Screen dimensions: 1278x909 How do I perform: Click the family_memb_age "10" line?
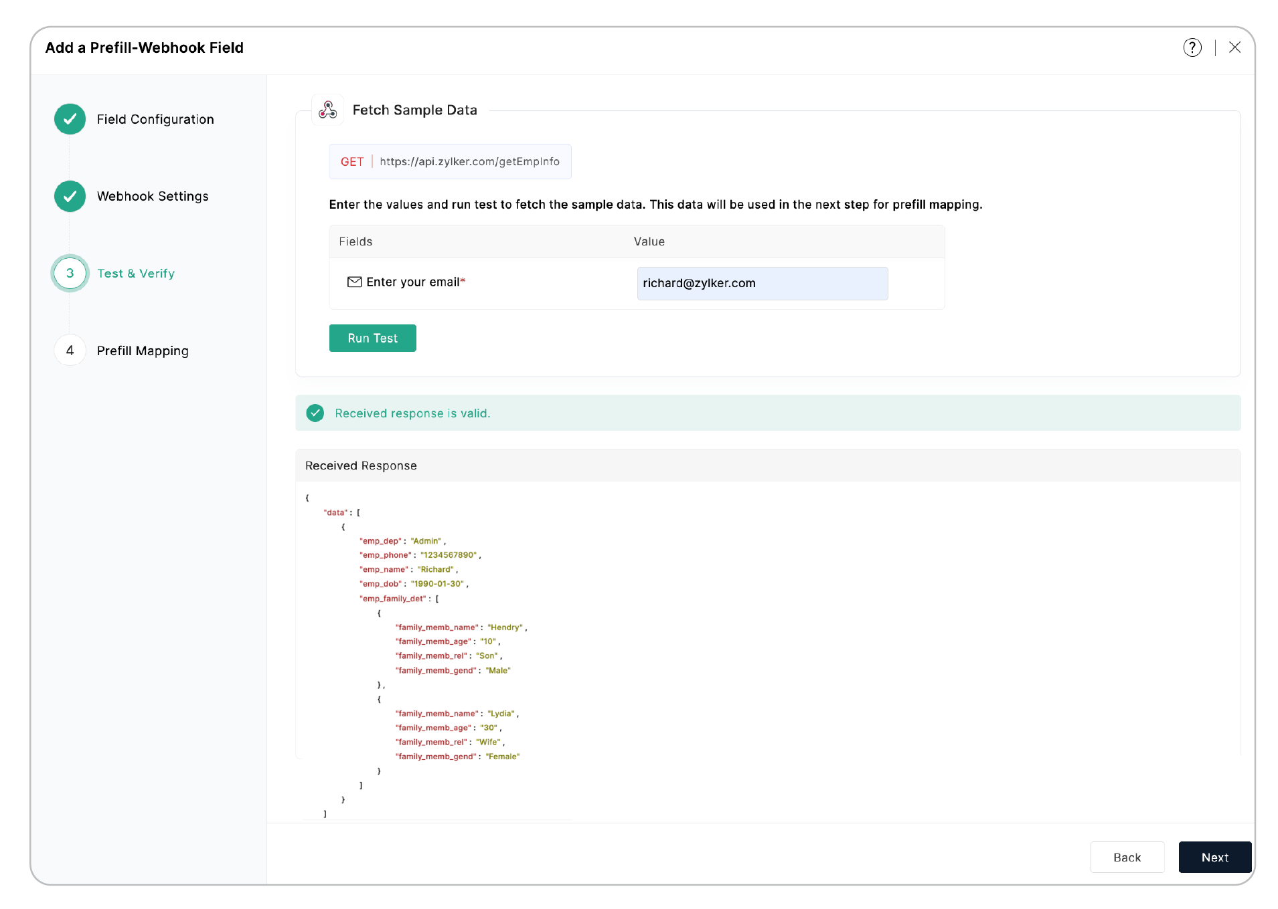pos(447,641)
